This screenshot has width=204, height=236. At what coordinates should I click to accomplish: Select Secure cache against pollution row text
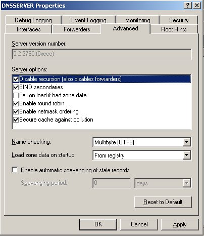[x=56, y=120]
